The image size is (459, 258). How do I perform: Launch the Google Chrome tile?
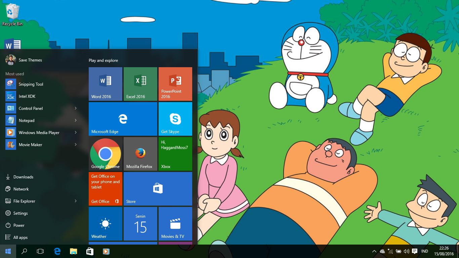[x=106, y=154]
